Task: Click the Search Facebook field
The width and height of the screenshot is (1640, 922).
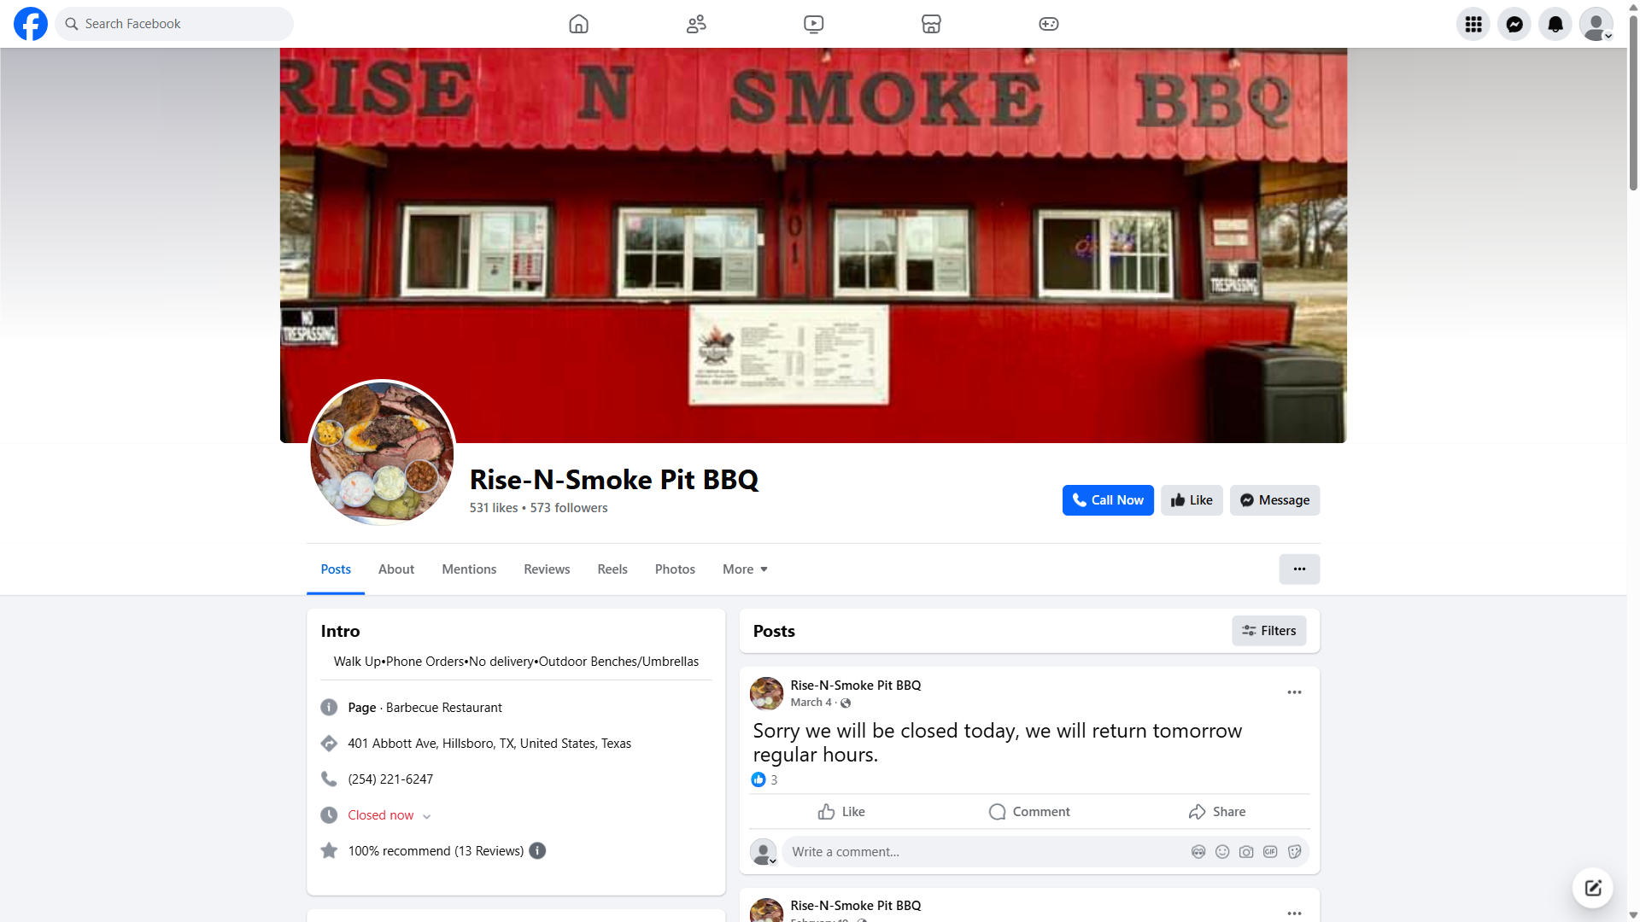Action: click(174, 24)
